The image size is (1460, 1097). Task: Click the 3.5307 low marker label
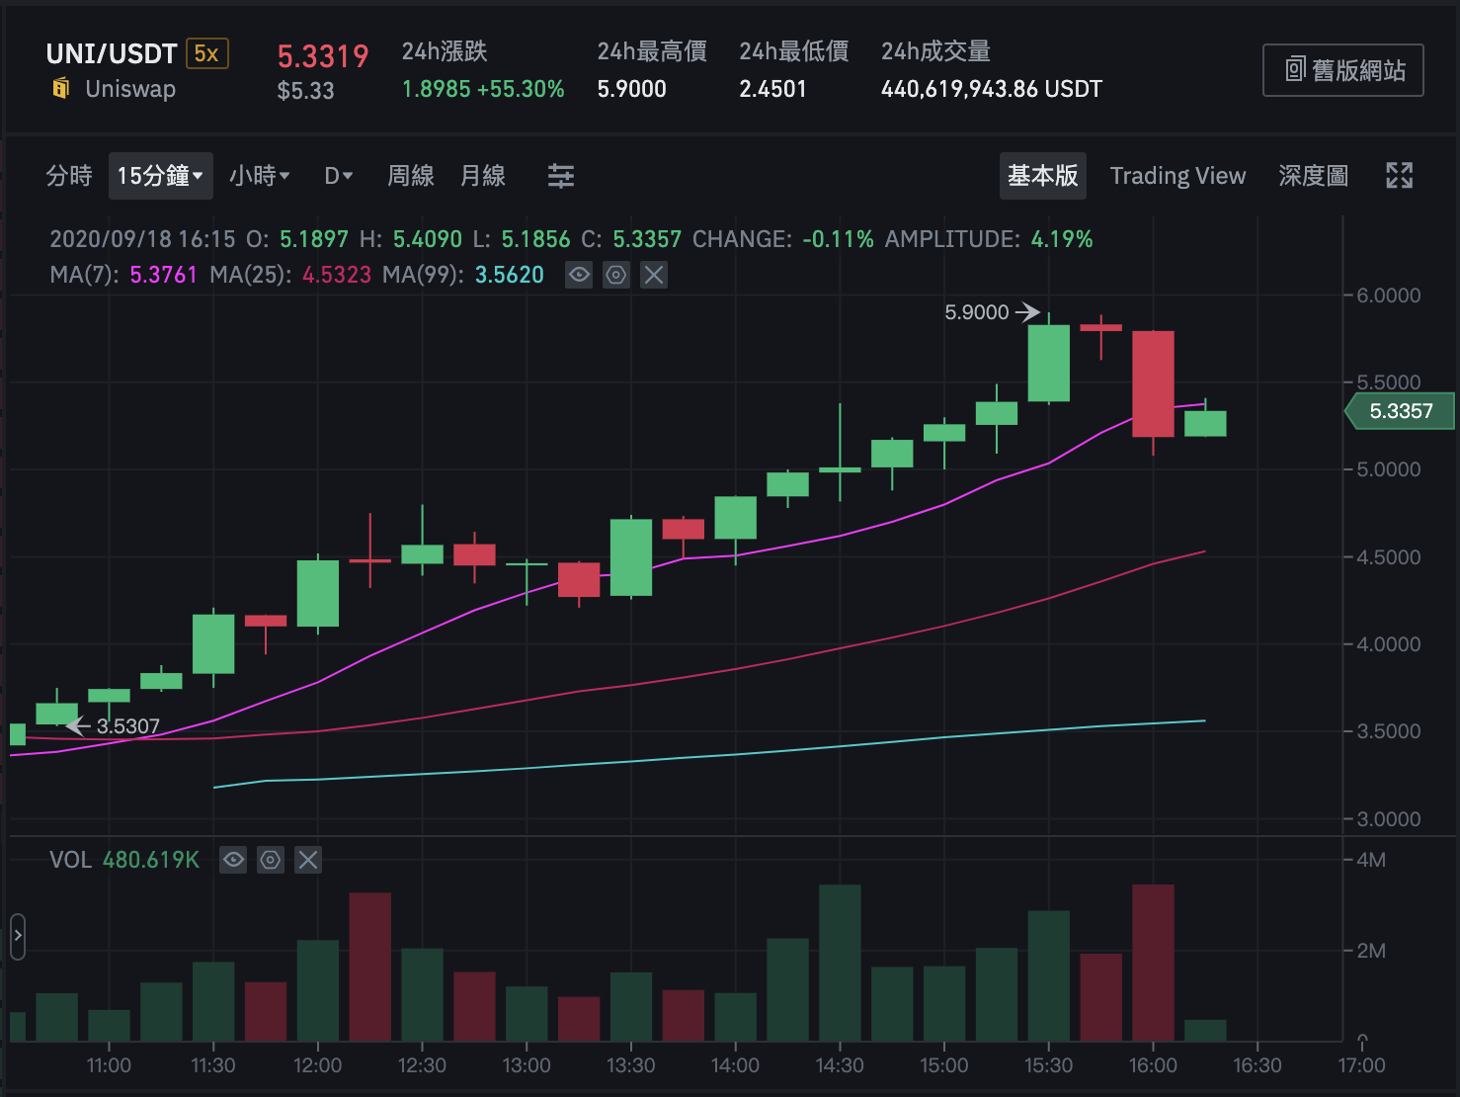[128, 726]
